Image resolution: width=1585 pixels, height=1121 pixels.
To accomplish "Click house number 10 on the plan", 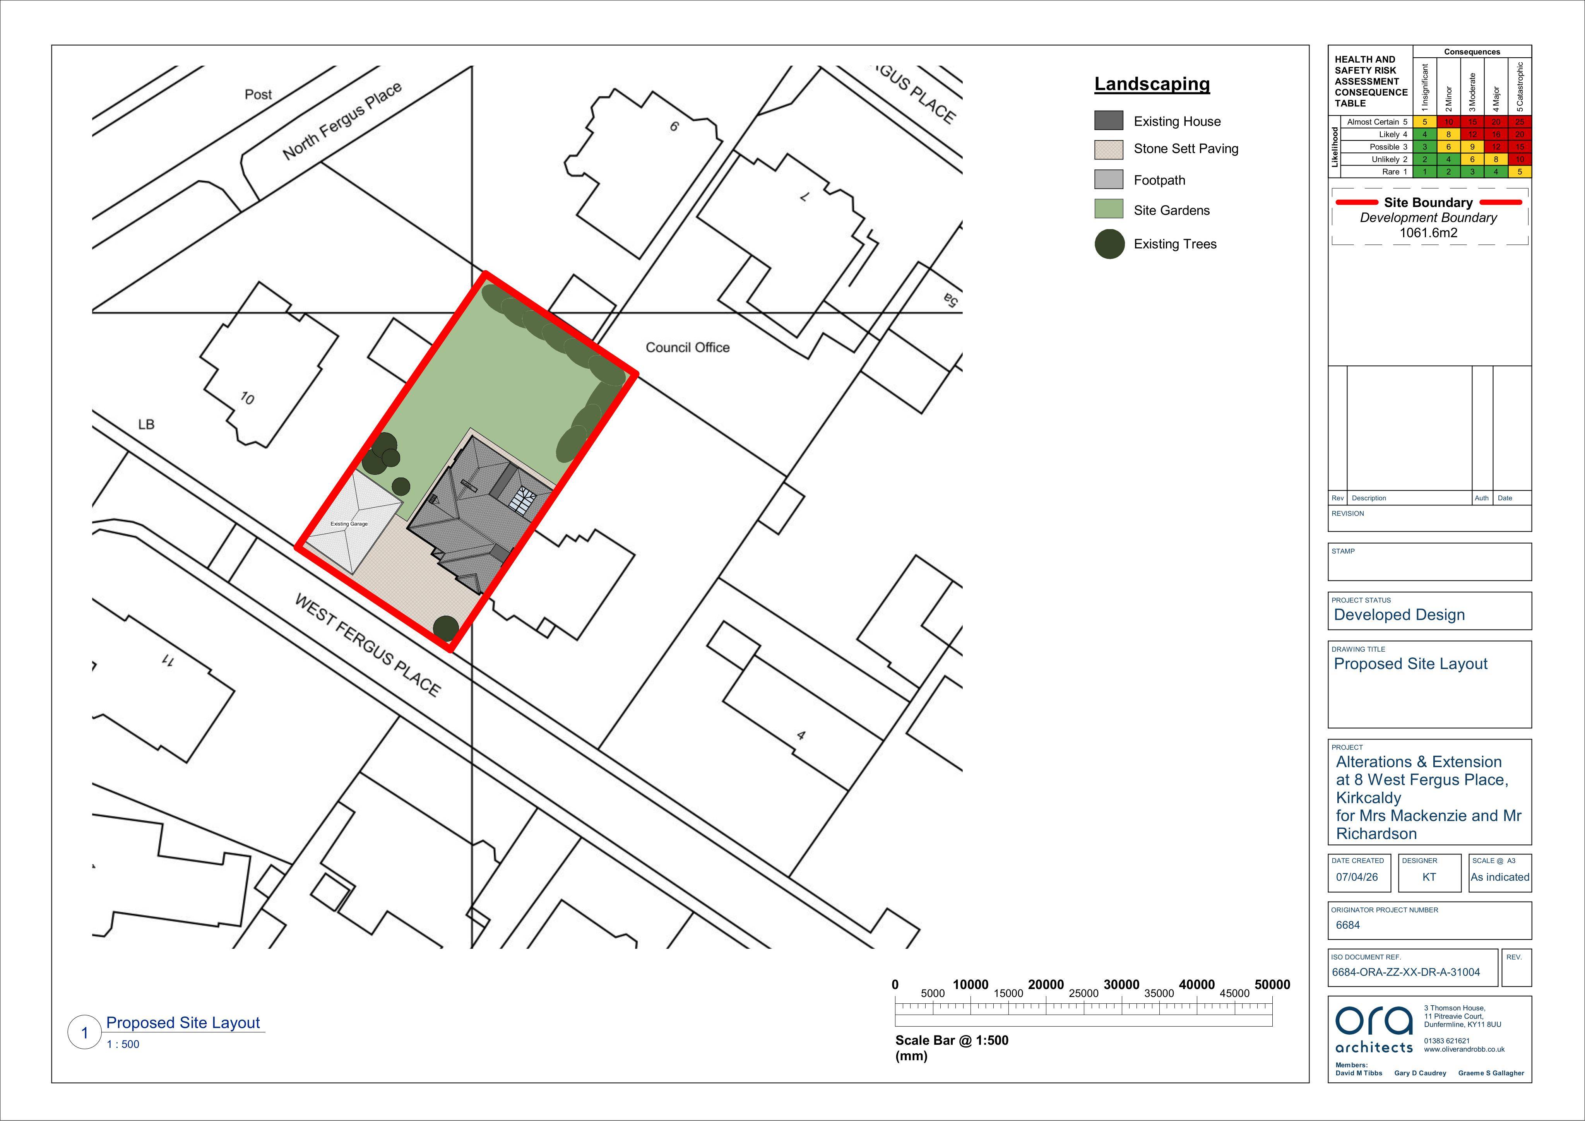I will pos(247,398).
